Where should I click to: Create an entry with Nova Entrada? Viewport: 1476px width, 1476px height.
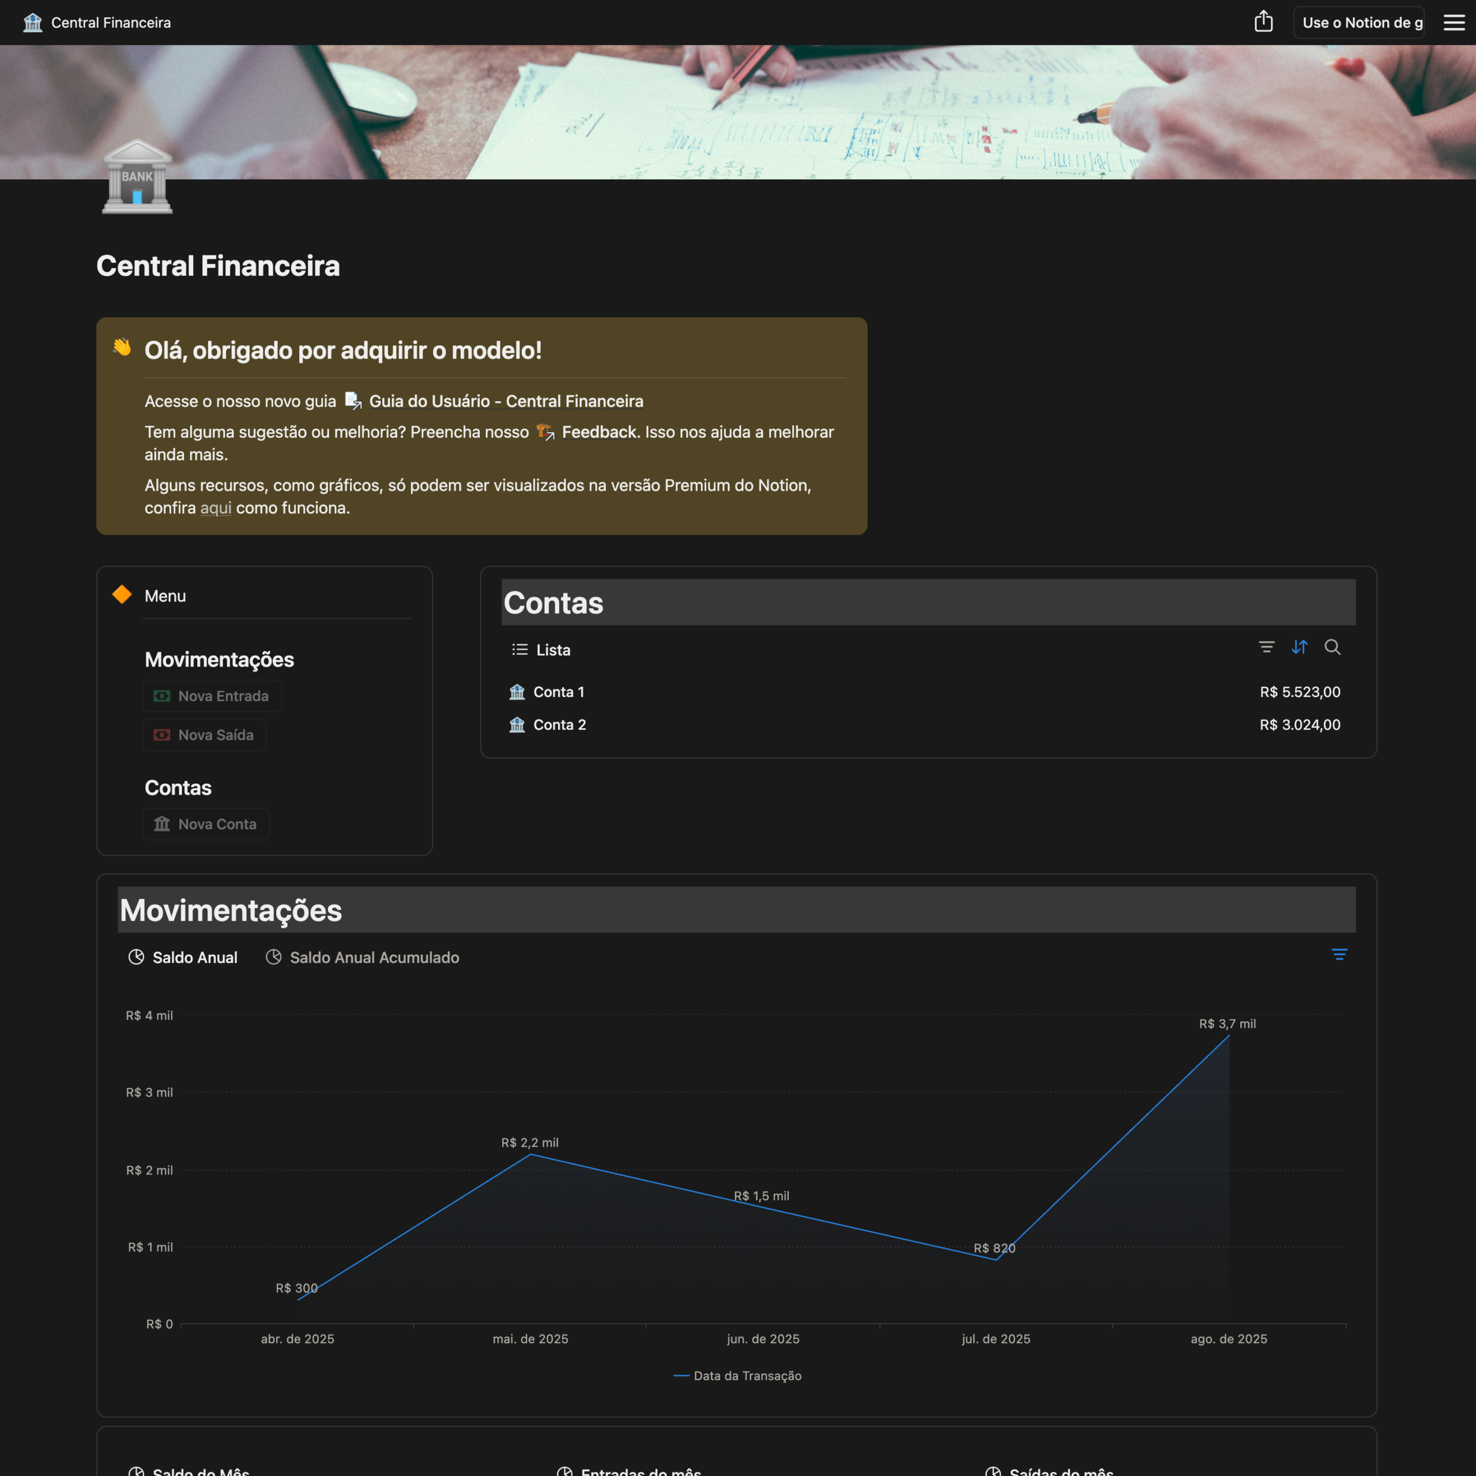coord(212,695)
